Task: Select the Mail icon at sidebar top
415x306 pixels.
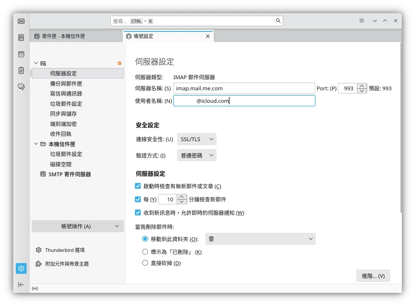Action: tap(21, 21)
